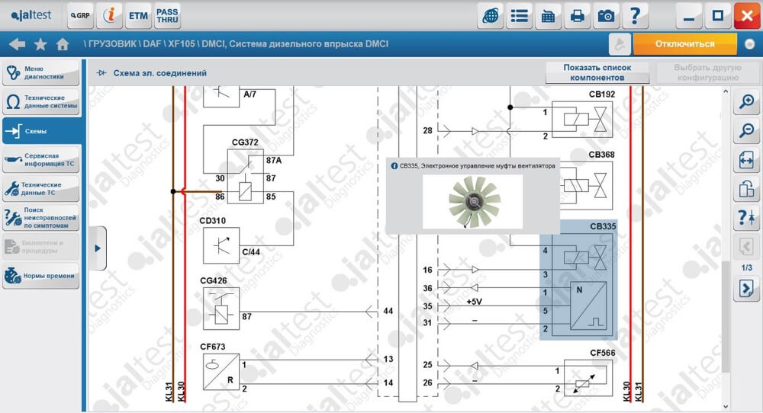Click component label CD310
Image resolution: width=763 pixels, height=413 pixels.
pos(213,220)
